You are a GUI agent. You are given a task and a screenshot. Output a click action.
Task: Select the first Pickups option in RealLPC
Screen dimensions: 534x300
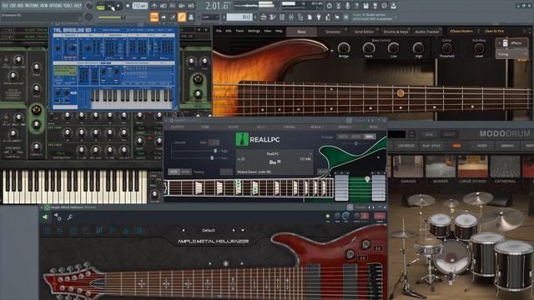click(343, 137)
